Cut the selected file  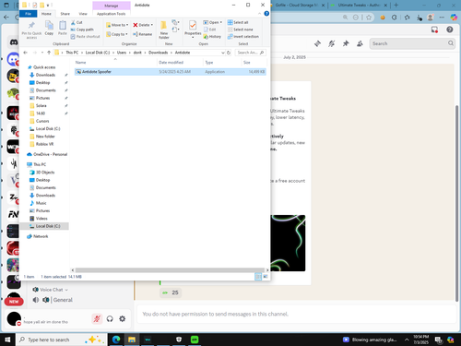(x=77, y=22)
